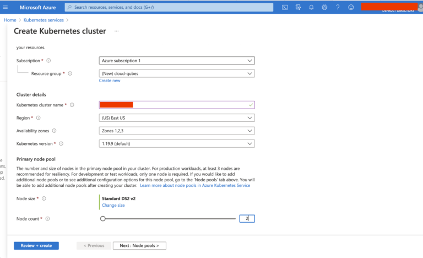Show info tooltip for Resource group

[70, 73]
